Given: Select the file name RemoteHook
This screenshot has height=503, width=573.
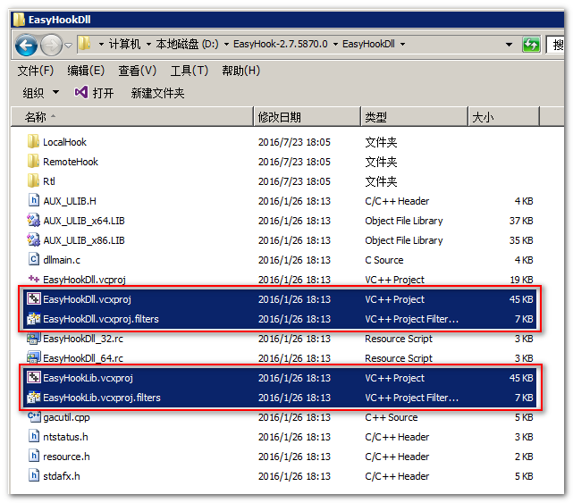Looking at the screenshot, I should (x=71, y=162).
